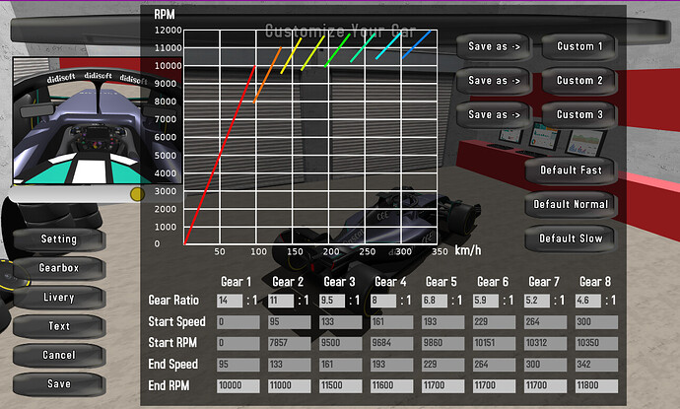
Task: Edit Gear 8 End RPM field 11800
Action: [x=596, y=386]
